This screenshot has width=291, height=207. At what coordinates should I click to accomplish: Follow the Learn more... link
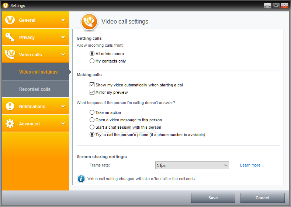pos(252,165)
